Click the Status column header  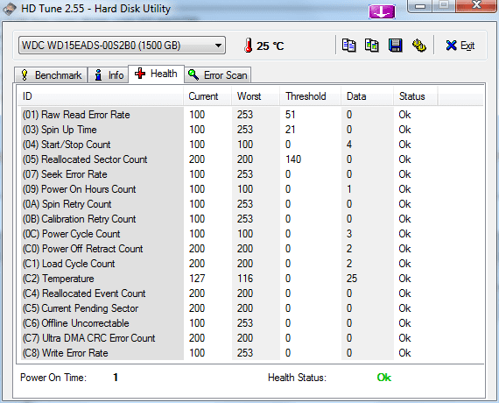[x=416, y=96]
